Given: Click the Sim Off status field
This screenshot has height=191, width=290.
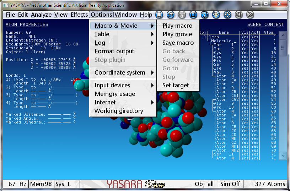Looking at the screenshot, I should (231, 184).
